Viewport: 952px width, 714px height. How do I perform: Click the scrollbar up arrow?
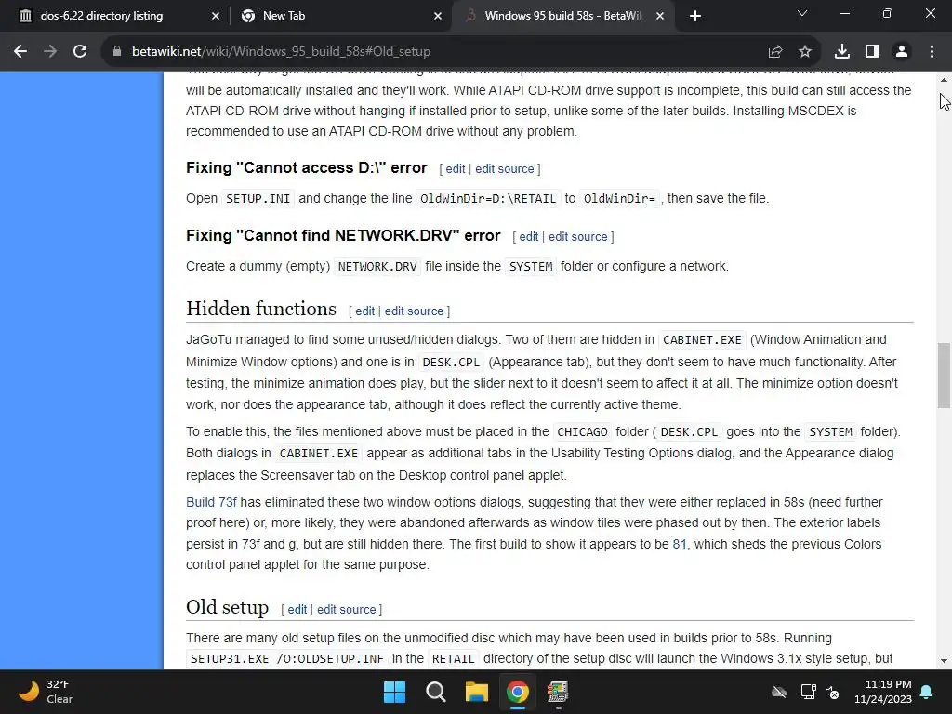click(944, 80)
